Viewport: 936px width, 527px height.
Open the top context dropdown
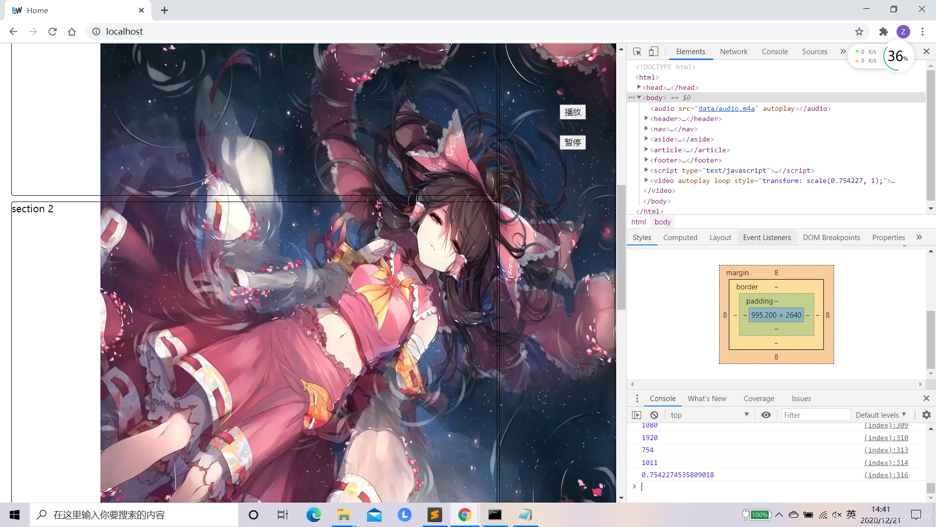709,415
